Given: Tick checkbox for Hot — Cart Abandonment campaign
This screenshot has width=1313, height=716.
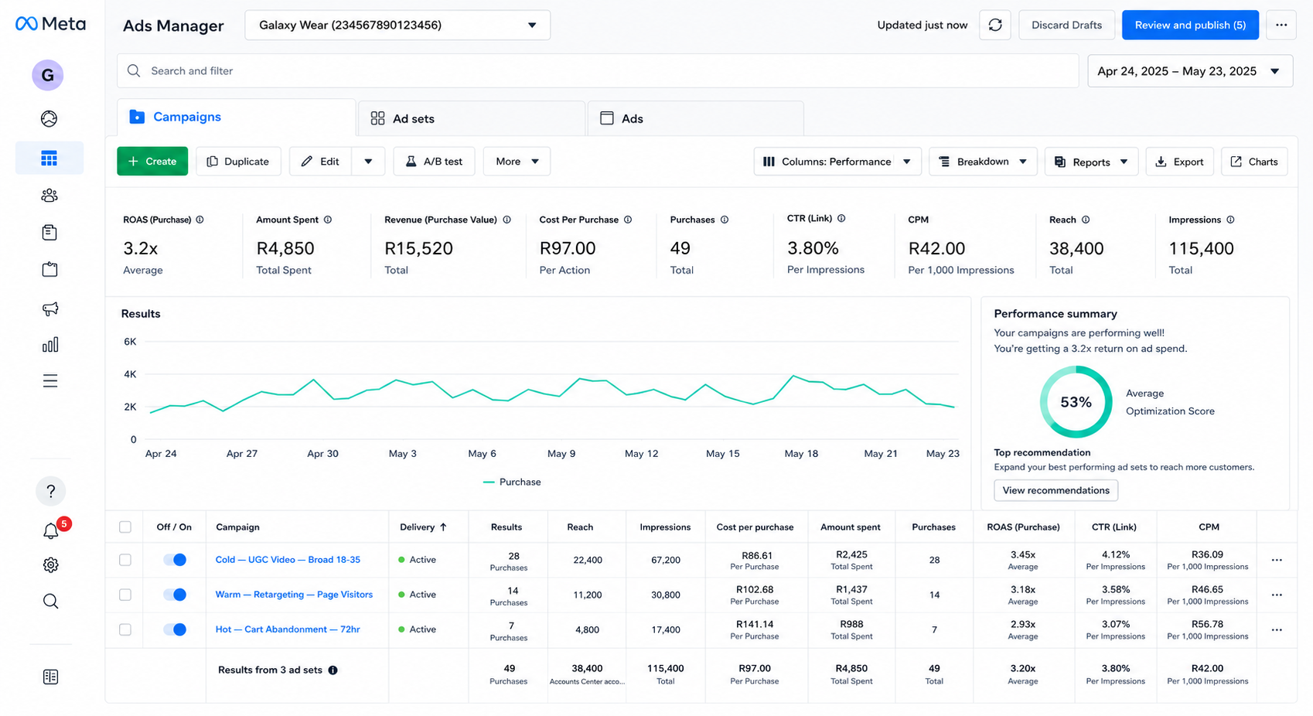Looking at the screenshot, I should tap(125, 629).
